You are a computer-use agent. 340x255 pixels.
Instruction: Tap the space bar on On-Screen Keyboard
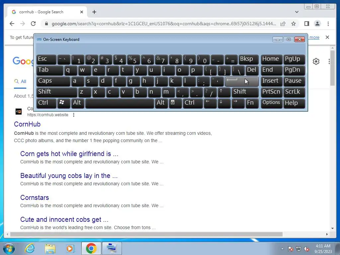coord(120,103)
